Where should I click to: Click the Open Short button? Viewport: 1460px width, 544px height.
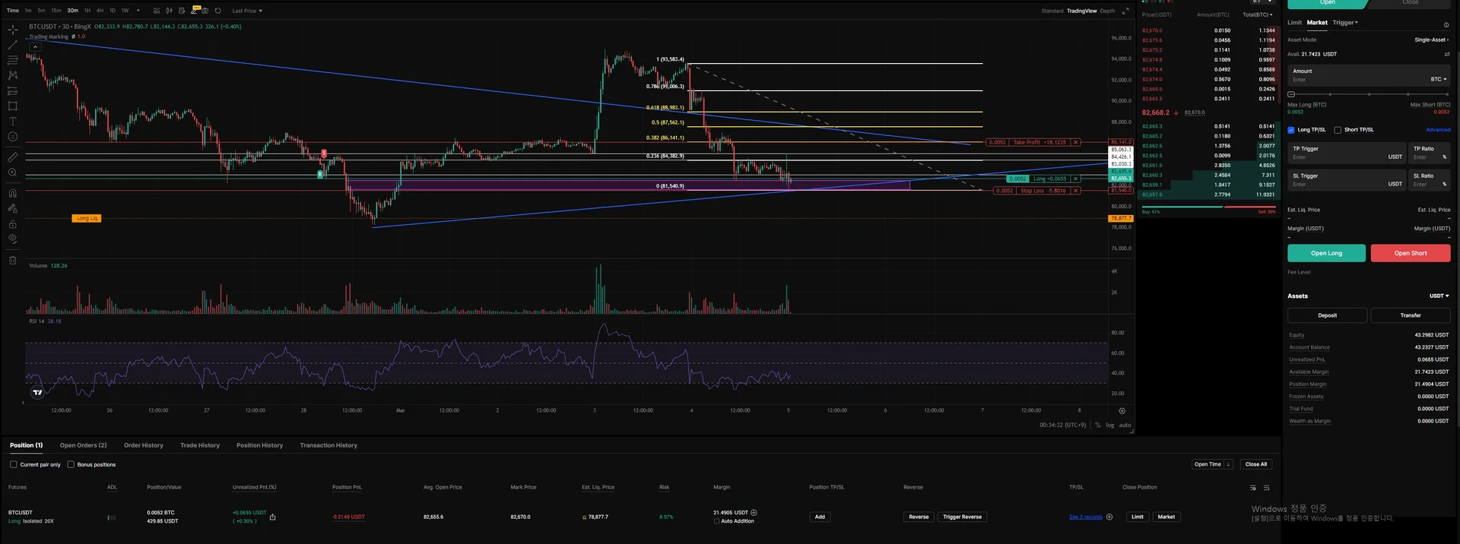[1411, 253]
